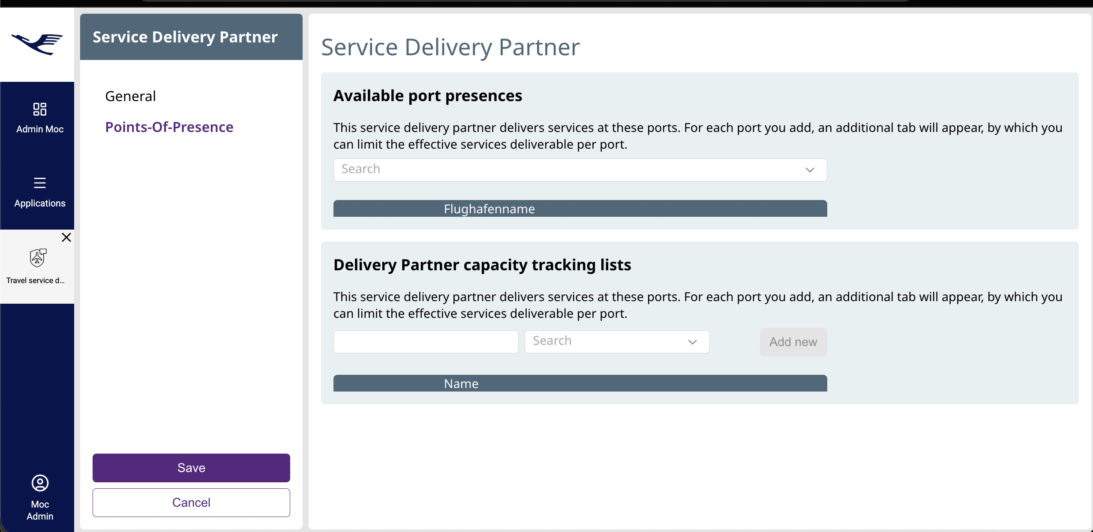Select the General tab
This screenshot has height=532, width=1093.
(130, 96)
